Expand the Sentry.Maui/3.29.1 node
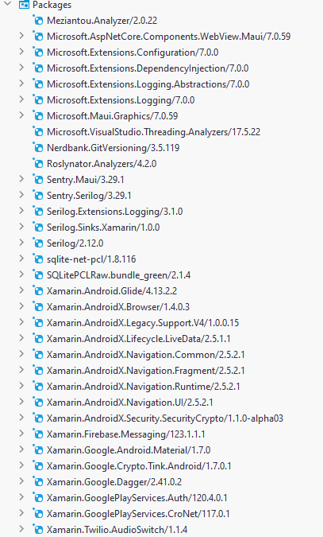The image size is (323, 537). point(21,179)
